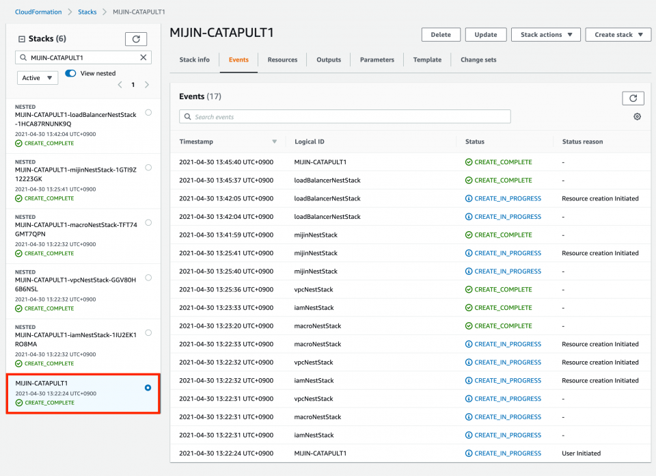Switch to Parameters tab
Screen dimensions: 656x476
coord(377,60)
